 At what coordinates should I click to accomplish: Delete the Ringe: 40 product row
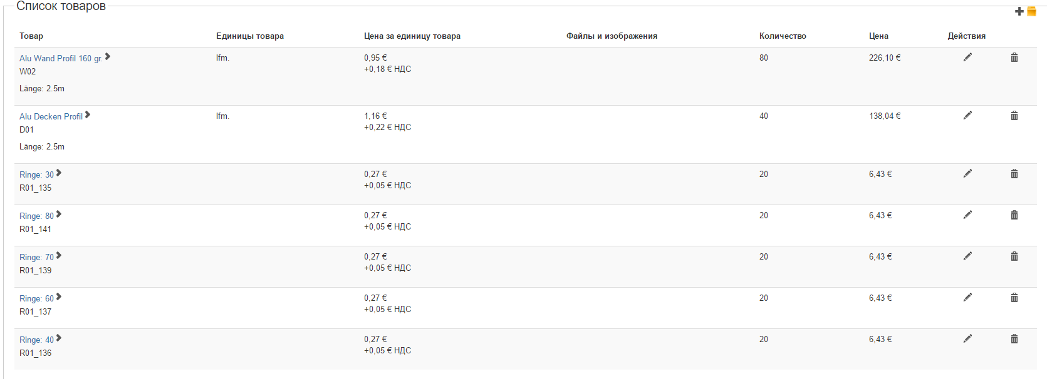[1014, 339]
